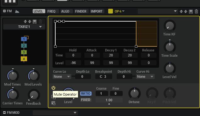The width and height of the screenshot is (200, 116).
Task: Click the Detune knob
Action: click(135, 93)
